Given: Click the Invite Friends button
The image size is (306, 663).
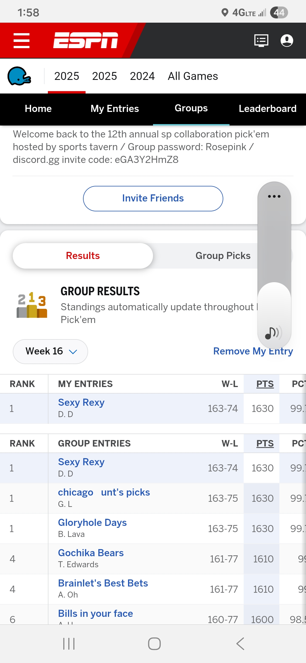Looking at the screenshot, I should pos(153,199).
